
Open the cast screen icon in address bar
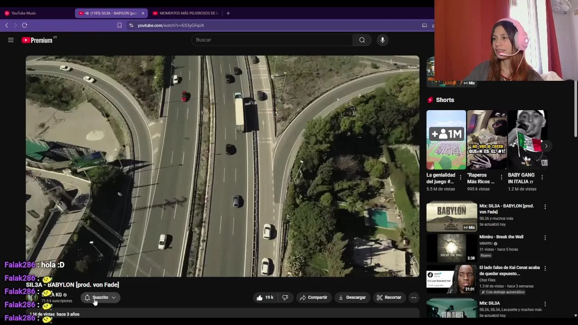pos(424,25)
